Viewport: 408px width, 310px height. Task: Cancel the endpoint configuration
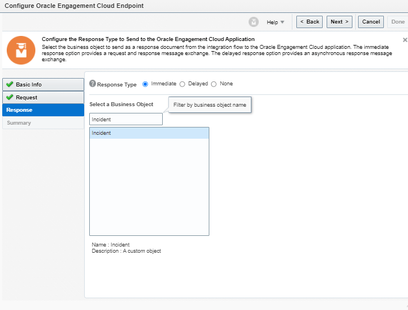[370, 22]
